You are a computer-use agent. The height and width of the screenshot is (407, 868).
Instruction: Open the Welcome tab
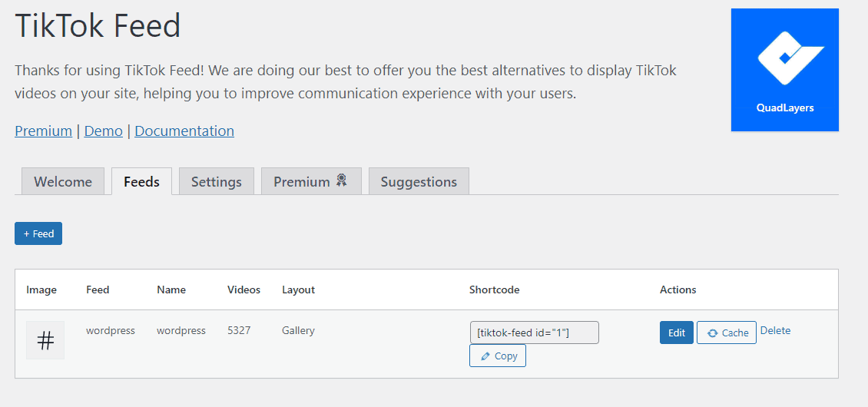click(x=62, y=181)
